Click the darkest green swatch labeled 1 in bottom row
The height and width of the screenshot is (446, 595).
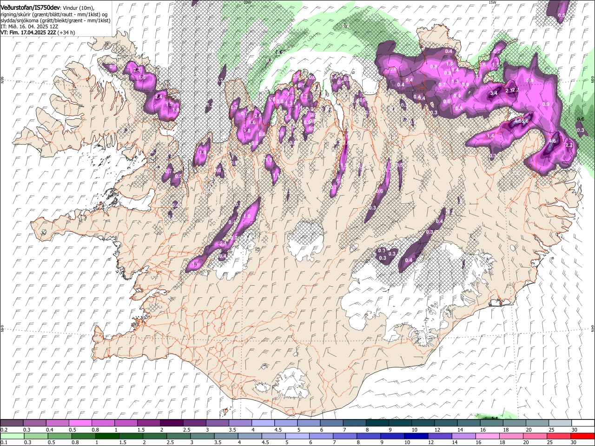click(107, 436)
